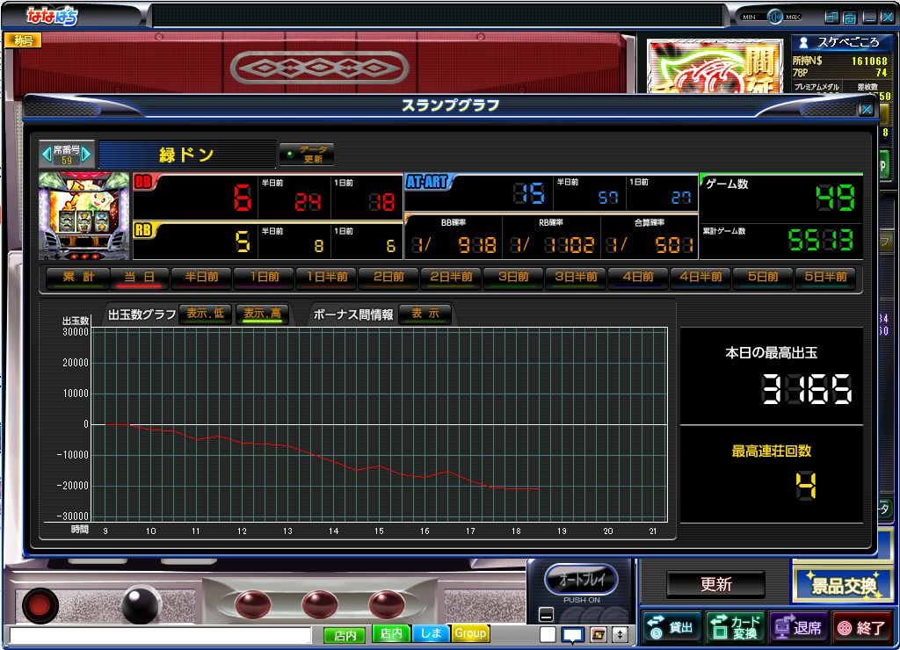The width and height of the screenshot is (900, 650).
Task: Switch to the 半日前 tab
Action: (201, 277)
